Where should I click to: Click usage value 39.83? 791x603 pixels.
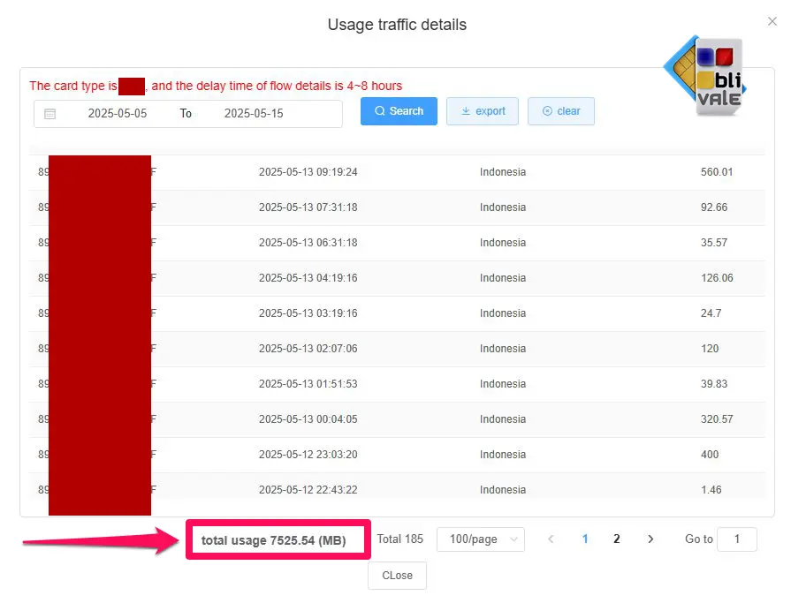714,384
